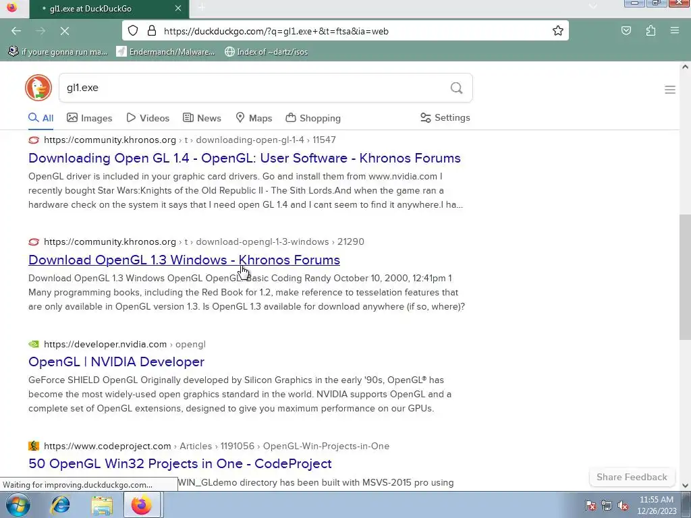Launch Internet Explorer from taskbar
The width and height of the screenshot is (691, 518).
pyautogui.click(x=60, y=505)
